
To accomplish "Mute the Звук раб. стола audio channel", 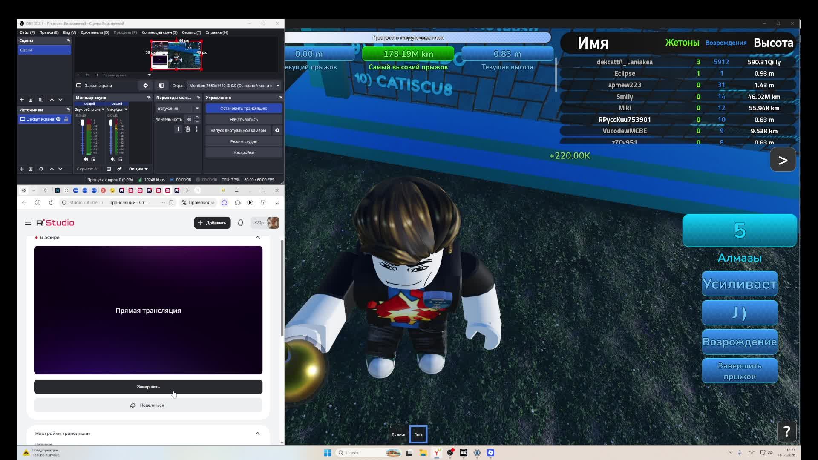I will (x=86, y=159).
